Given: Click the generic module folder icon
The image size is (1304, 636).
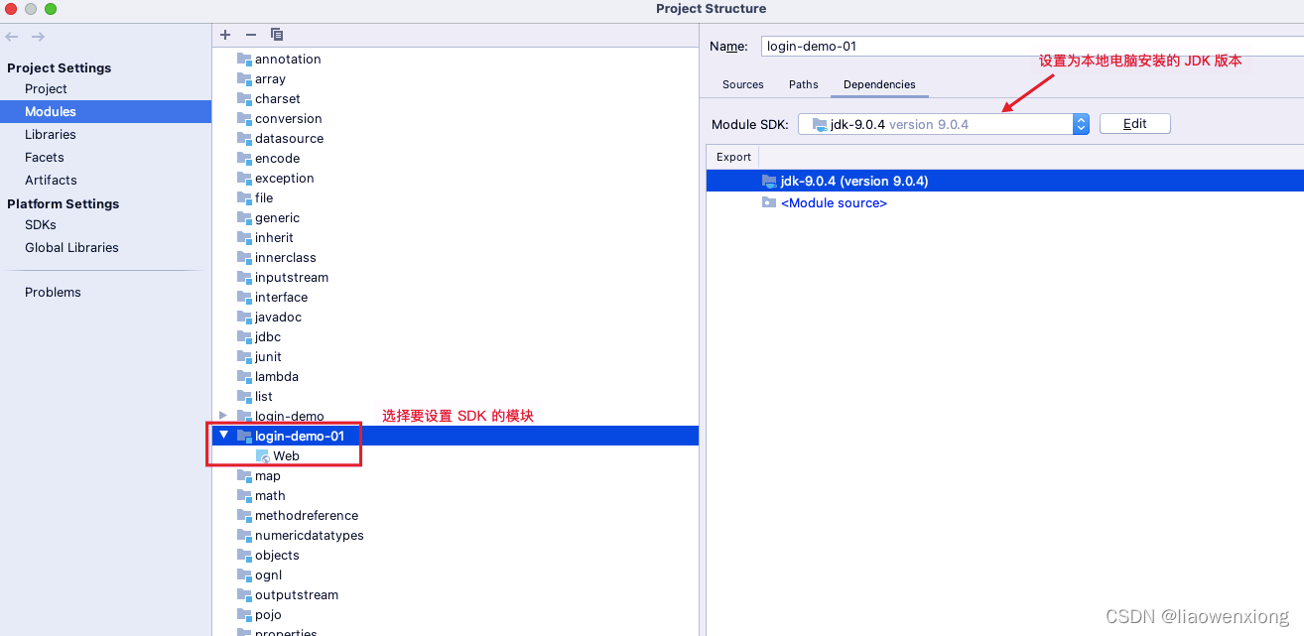Looking at the screenshot, I should (x=244, y=218).
